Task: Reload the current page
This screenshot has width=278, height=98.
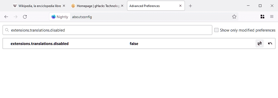Action: point(25,17)
